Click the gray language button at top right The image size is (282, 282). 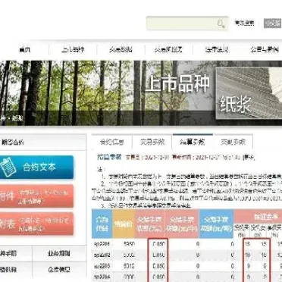point(273,23)
